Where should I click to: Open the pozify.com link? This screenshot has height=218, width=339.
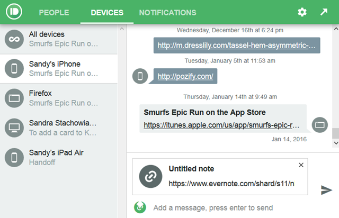pos(185,76)
